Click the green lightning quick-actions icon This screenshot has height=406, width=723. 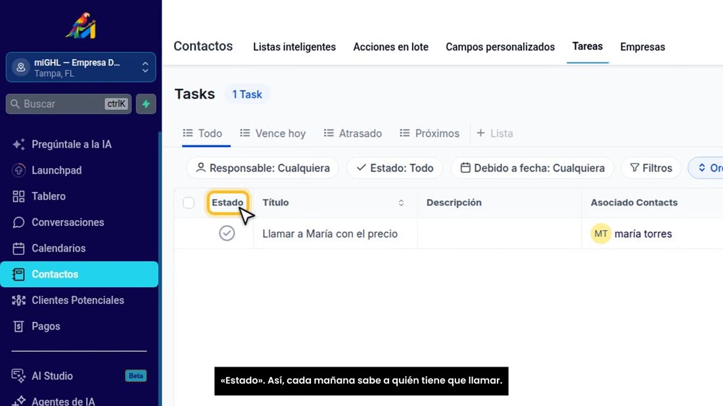click(146, 104)
